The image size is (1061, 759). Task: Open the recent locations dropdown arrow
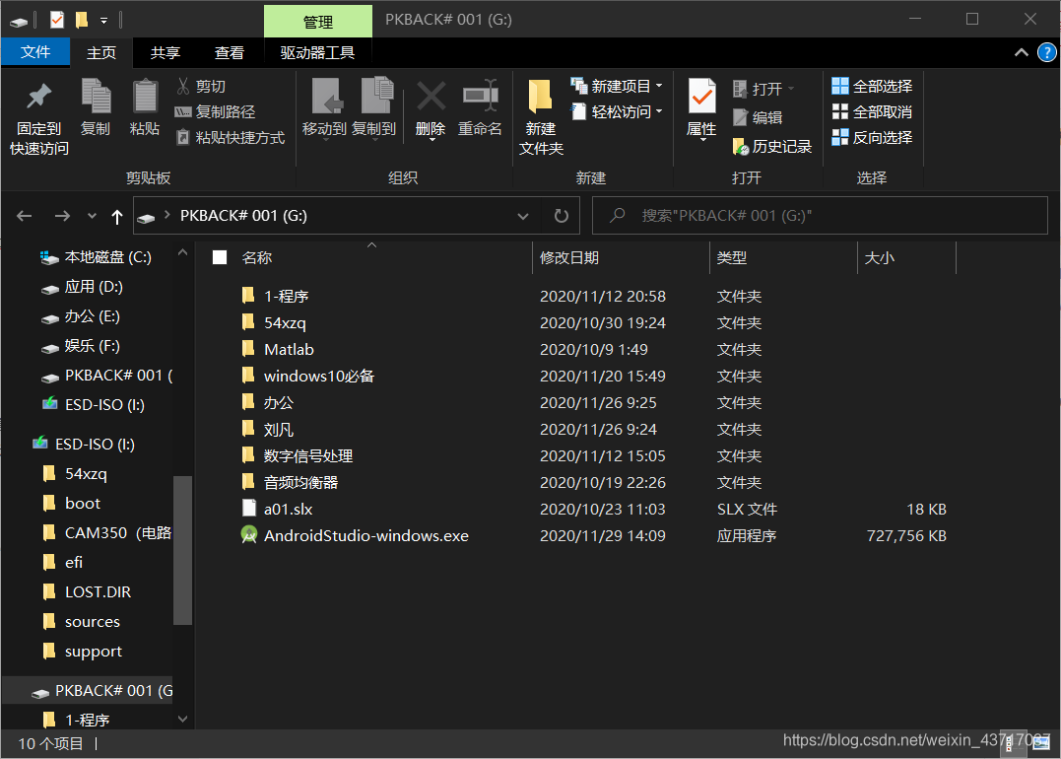pos(92,216)
